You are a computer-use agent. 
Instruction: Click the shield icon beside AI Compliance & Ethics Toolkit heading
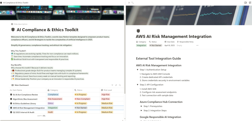pos(13,30)
